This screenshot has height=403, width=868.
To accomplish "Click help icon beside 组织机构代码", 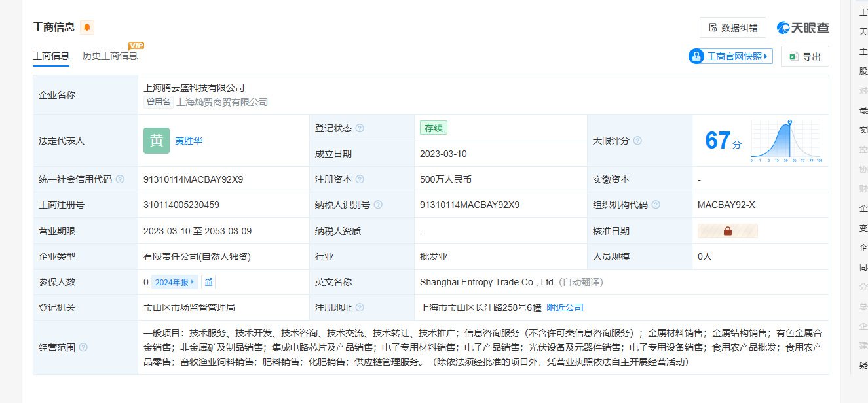I will tap(656, 205).
